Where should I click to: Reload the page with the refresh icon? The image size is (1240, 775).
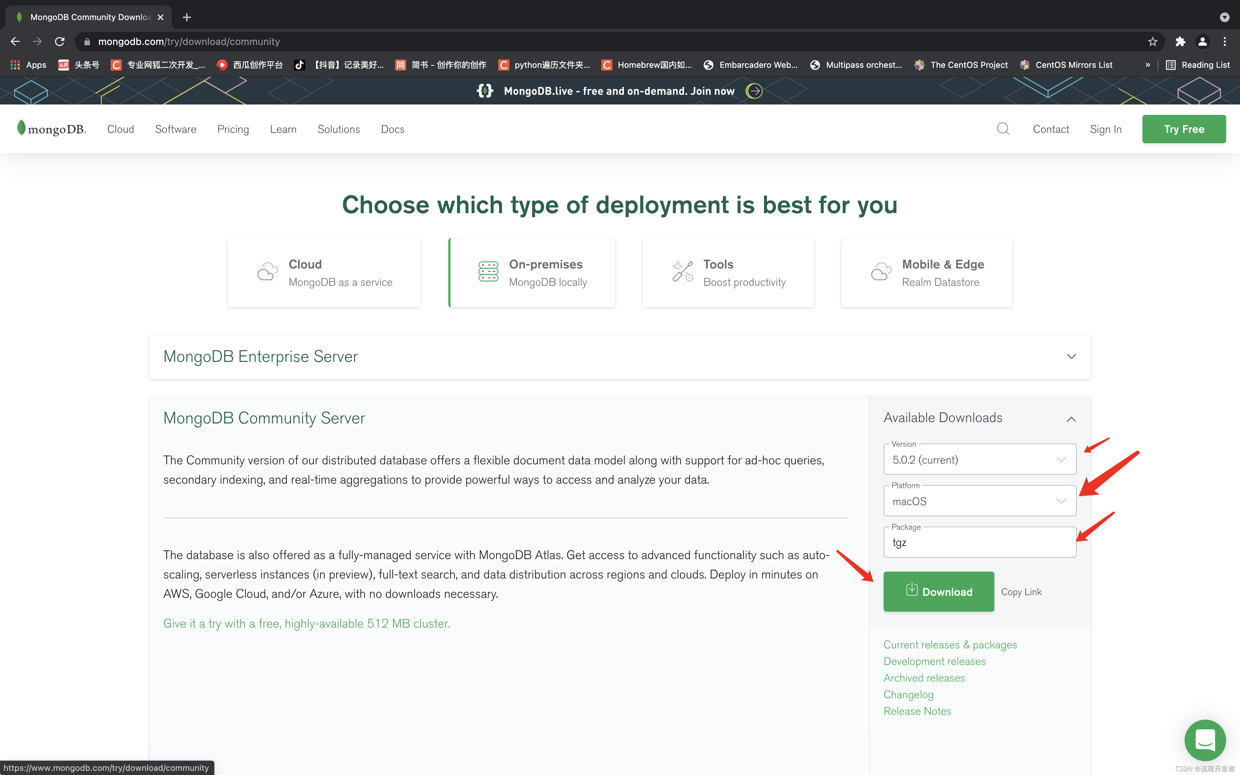60,42
